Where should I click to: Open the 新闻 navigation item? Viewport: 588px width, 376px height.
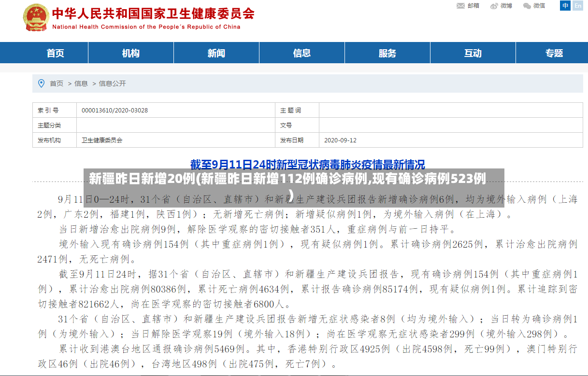pos(216,53)
